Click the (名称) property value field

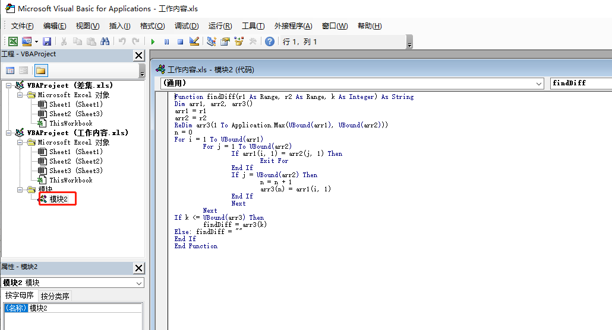(85, 308)
